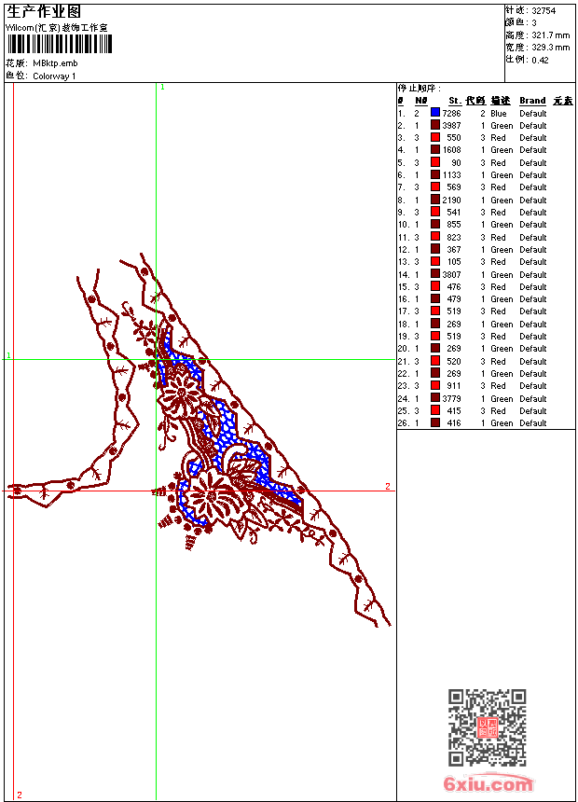Image resolution: width=578 pixels, height=802 pixels.
Task: Click the Brand column header
Action: pyautogui.click(x=532, y=101)
